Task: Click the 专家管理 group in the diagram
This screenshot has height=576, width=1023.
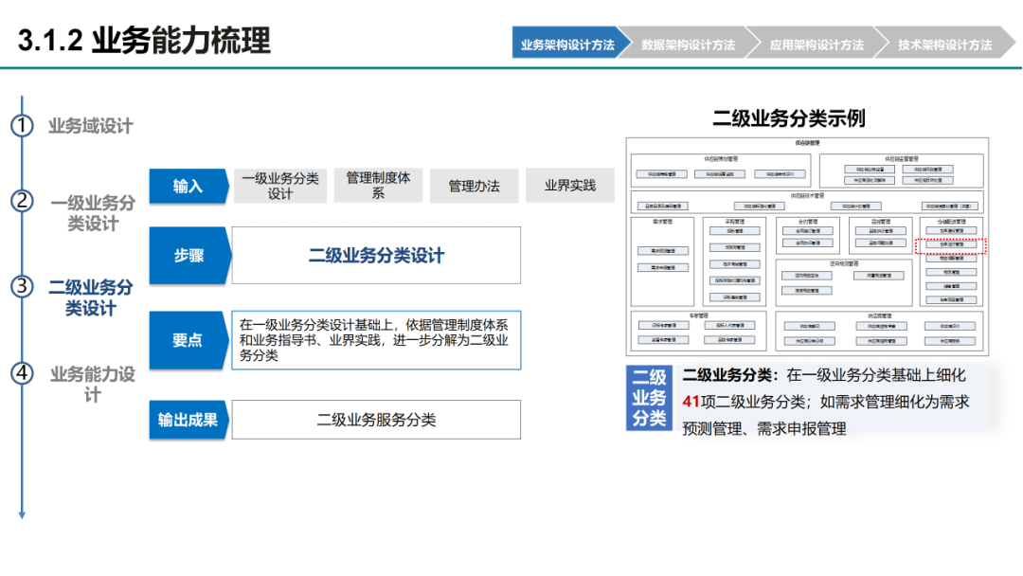Action: pos(698,332)
